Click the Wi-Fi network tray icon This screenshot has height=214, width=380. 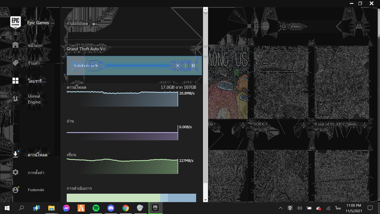[x=328, y=208]
